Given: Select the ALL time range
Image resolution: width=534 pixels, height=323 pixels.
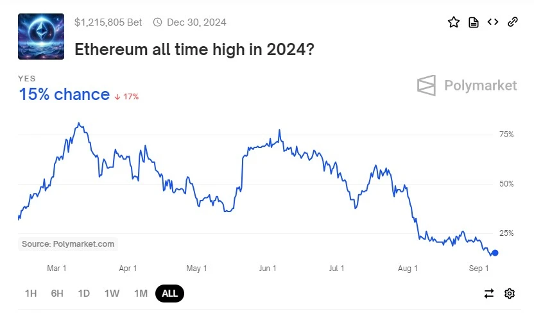Looking at the screenshot, I should [169, 294].
